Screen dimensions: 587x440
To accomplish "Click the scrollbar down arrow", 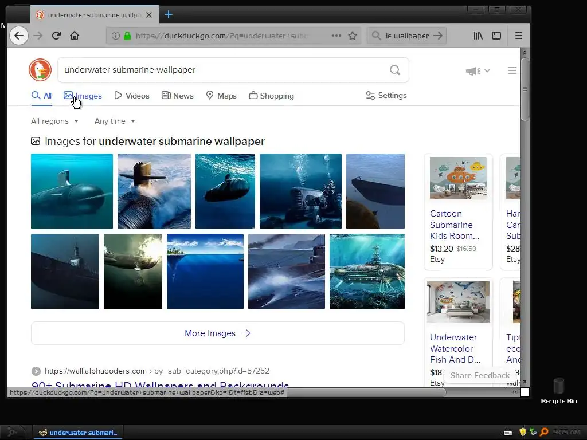I will coord(525,382).
